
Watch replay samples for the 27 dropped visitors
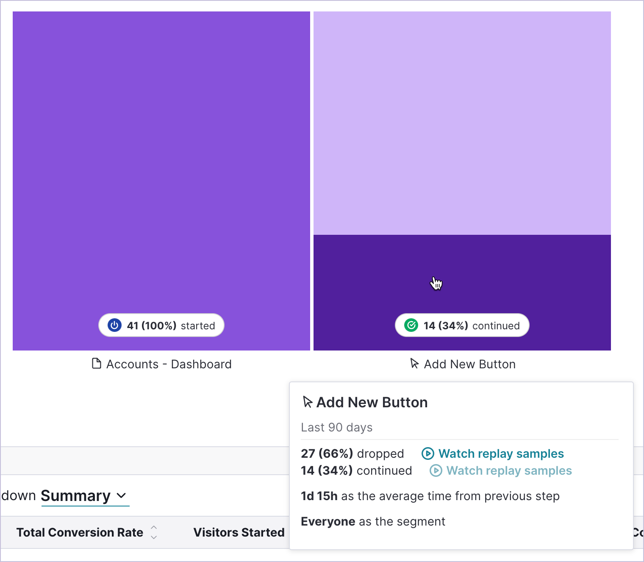point(501,453)
